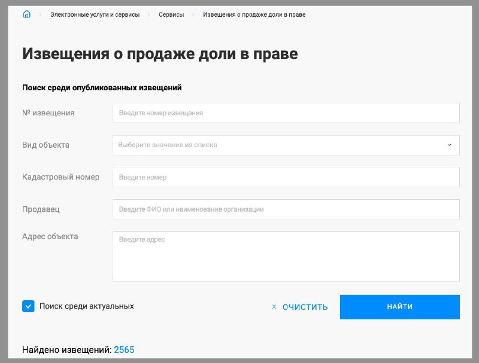Open the 'Вид объекта' dropdown list
The width and height of the screenshot is (479, 363).
coord(286,145)
